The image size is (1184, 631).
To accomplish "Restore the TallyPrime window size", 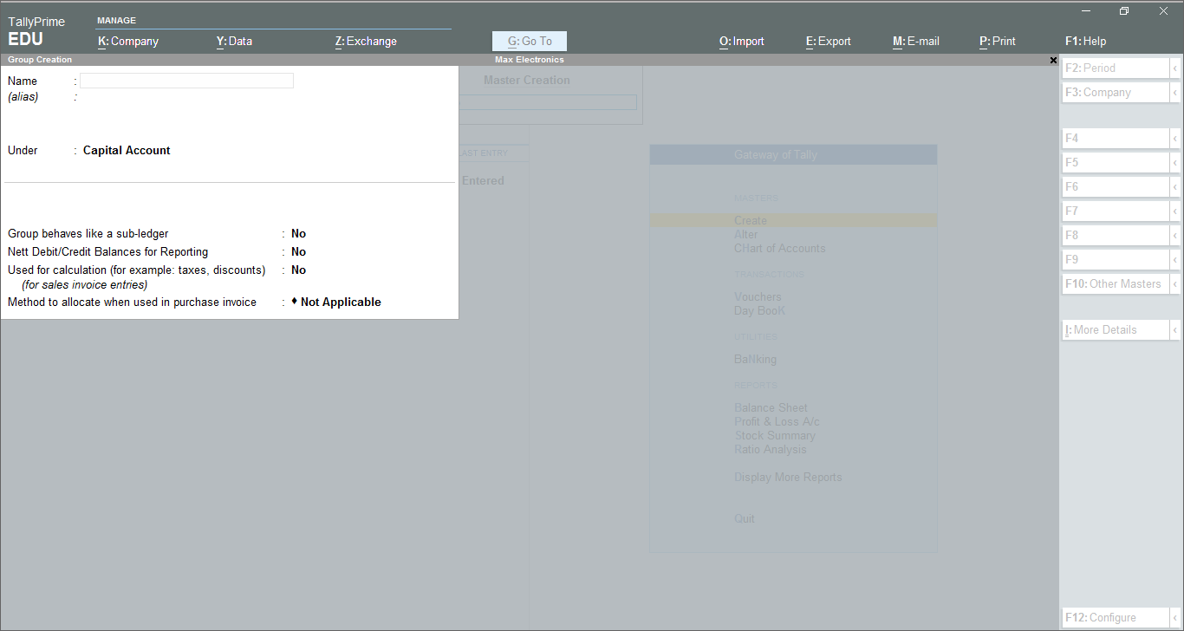I will click(1124, 11).
